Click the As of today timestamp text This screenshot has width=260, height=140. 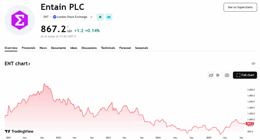point(58,36)
